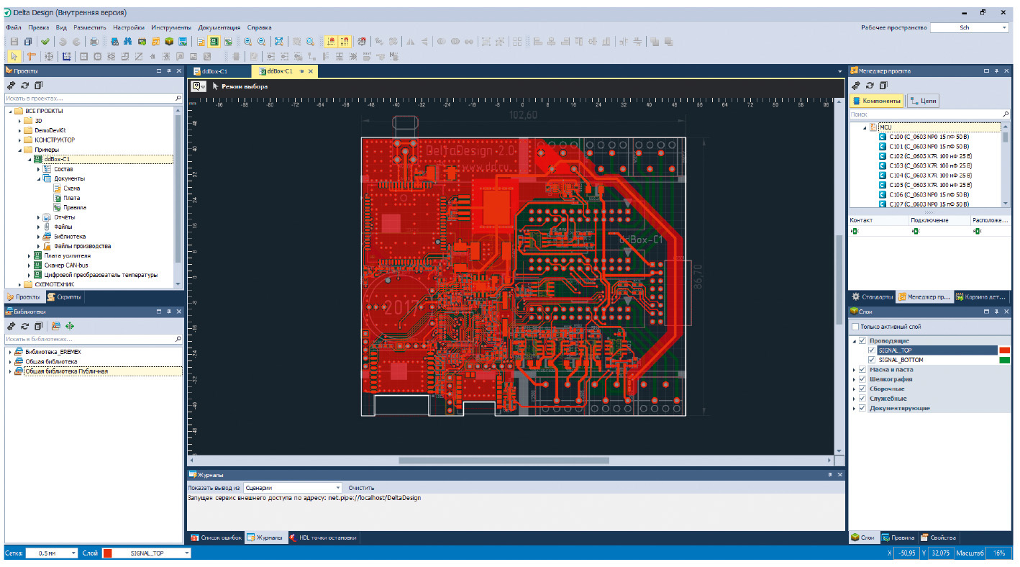Screen dimensions: 1020x567
Task: Toggle the Сборочные layer checkbox
Action: (862, 389)
